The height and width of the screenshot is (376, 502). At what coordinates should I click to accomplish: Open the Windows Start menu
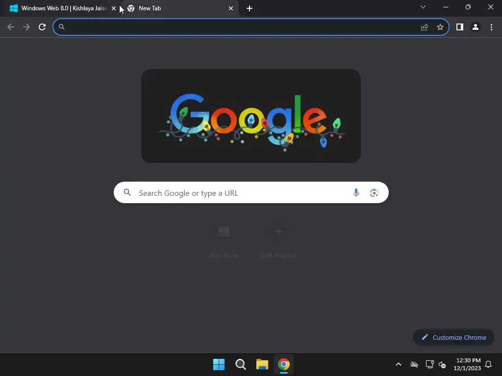tap(219, 364)
